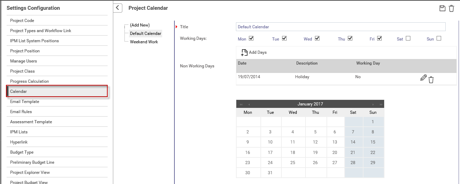Image resolution: width=460 pixels, height=184 pixels.
Task: Enable the Sun working day checkbox
Action: point(439,38)
